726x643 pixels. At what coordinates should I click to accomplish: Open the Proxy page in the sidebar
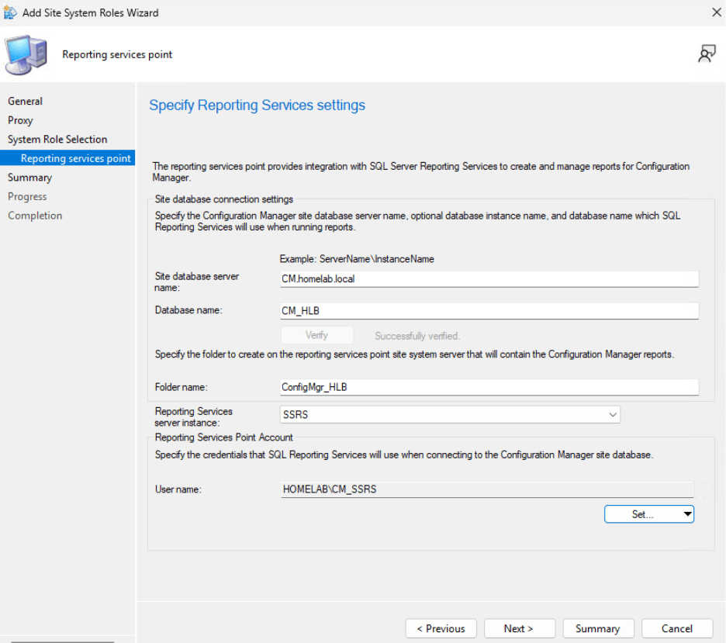[x=20, y=120]
